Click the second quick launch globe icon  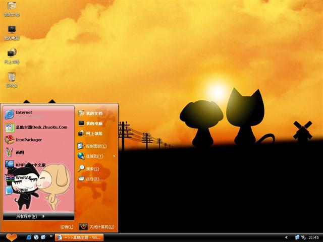[x=36, y=237]
